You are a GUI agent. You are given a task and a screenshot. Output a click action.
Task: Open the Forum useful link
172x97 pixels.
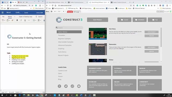click(60, 76)
